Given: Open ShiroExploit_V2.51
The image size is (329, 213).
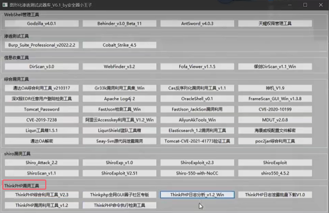Looking at the screenshot, I should [119, 173].
